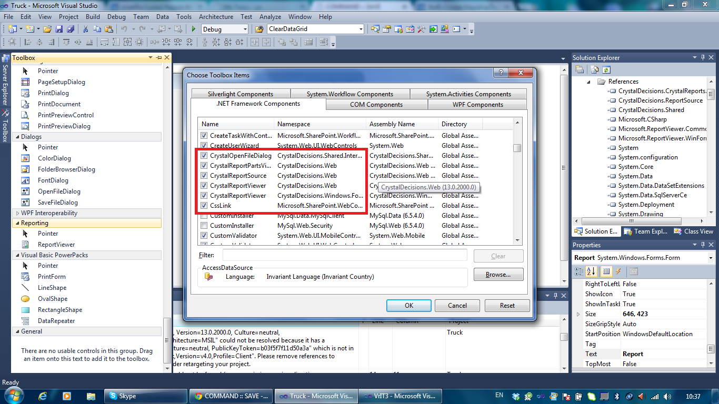This screenshot has height=404, width=719.
Task: Collapse Visual Basic PowerPacks toolbox group
Action: [16, 255]
